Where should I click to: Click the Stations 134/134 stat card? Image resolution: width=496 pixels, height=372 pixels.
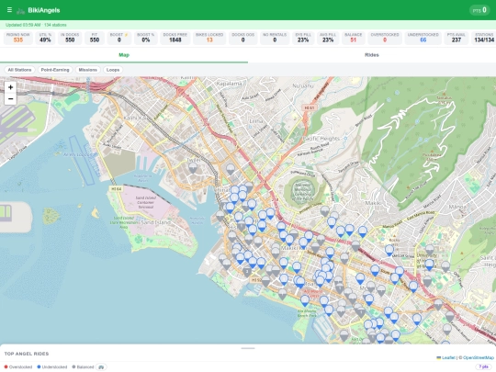click(x=484, y=38)
